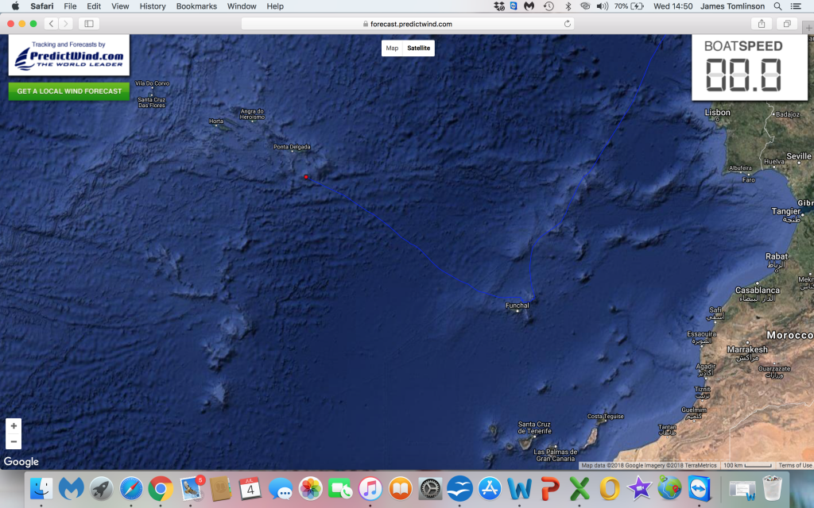This screenshot has height=508, width=814.
Task: Open Launchpad rocket in the Dock
Action: point(101,488)
